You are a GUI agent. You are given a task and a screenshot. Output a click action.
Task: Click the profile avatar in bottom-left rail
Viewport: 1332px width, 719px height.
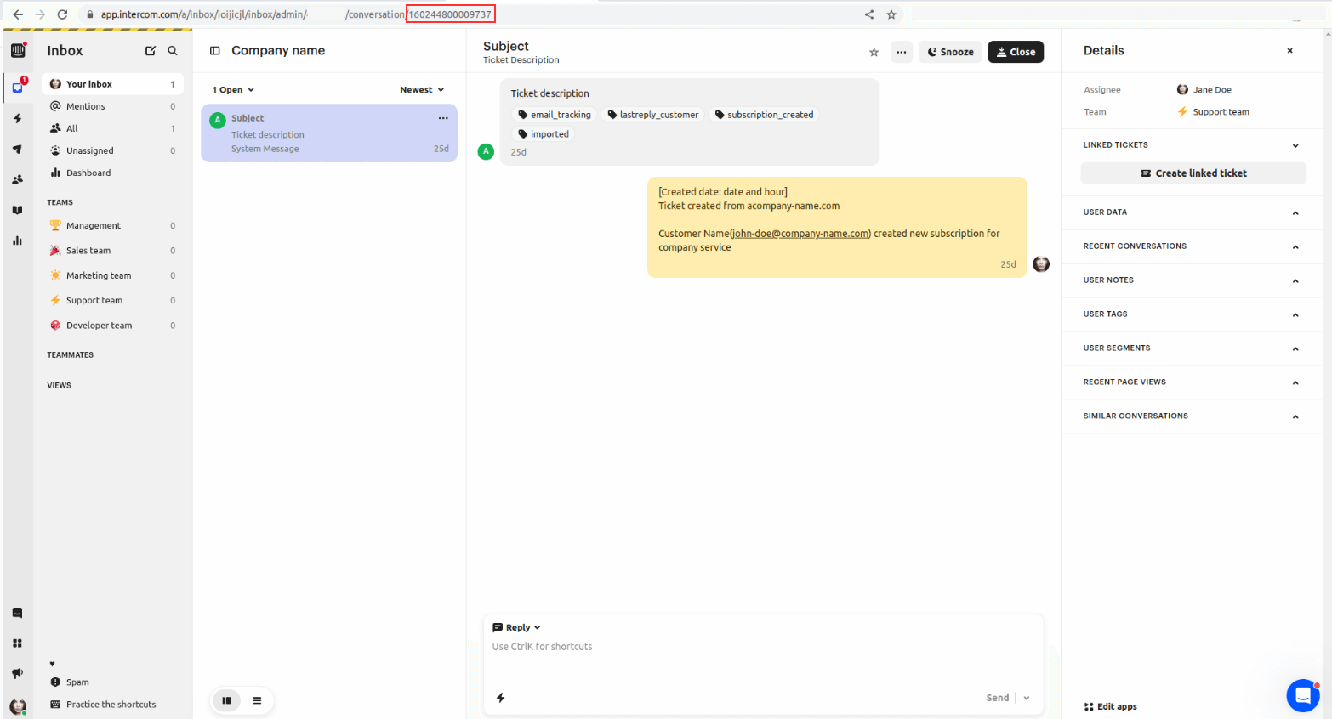click(x=18, y=706)
